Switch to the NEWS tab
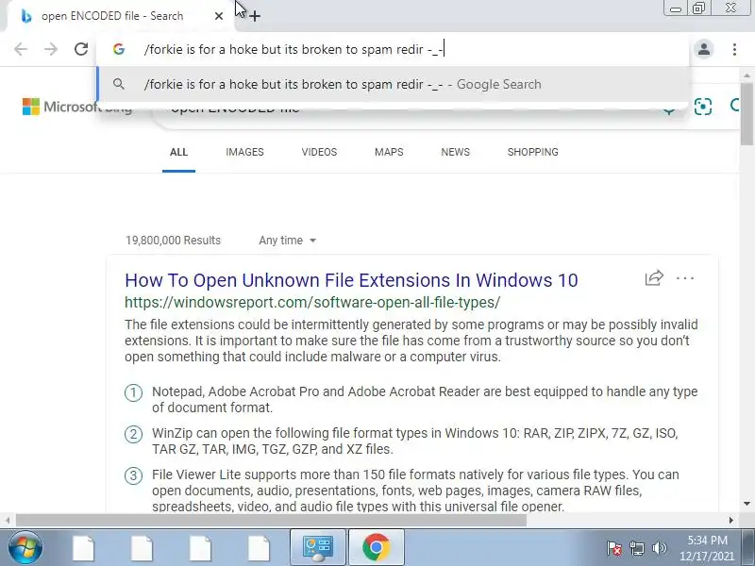 (x=455, y=152)
